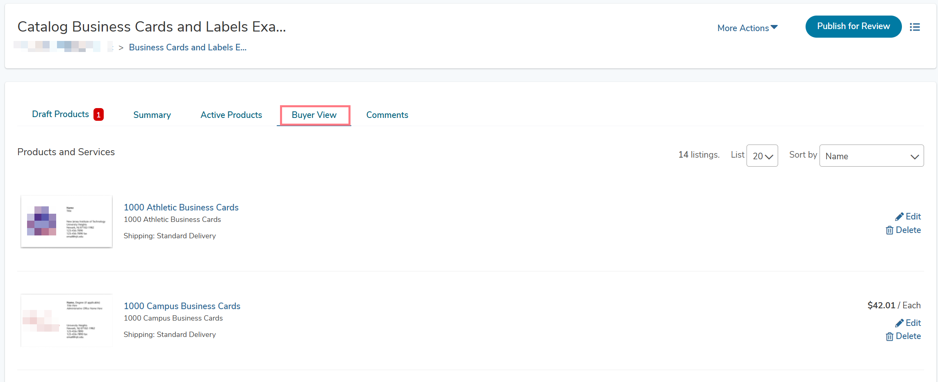Open the Sort by Name dropdown
Image resolution: width=938 pixels, height=382 pixels.
[871, 156]
